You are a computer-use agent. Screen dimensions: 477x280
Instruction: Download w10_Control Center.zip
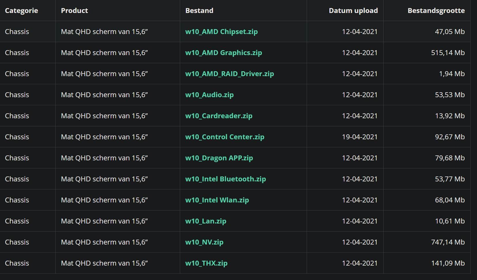point(225,137)
